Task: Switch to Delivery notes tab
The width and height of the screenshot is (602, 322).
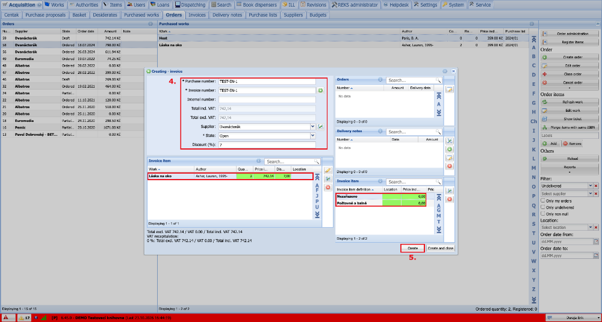Action: point(228,15)
